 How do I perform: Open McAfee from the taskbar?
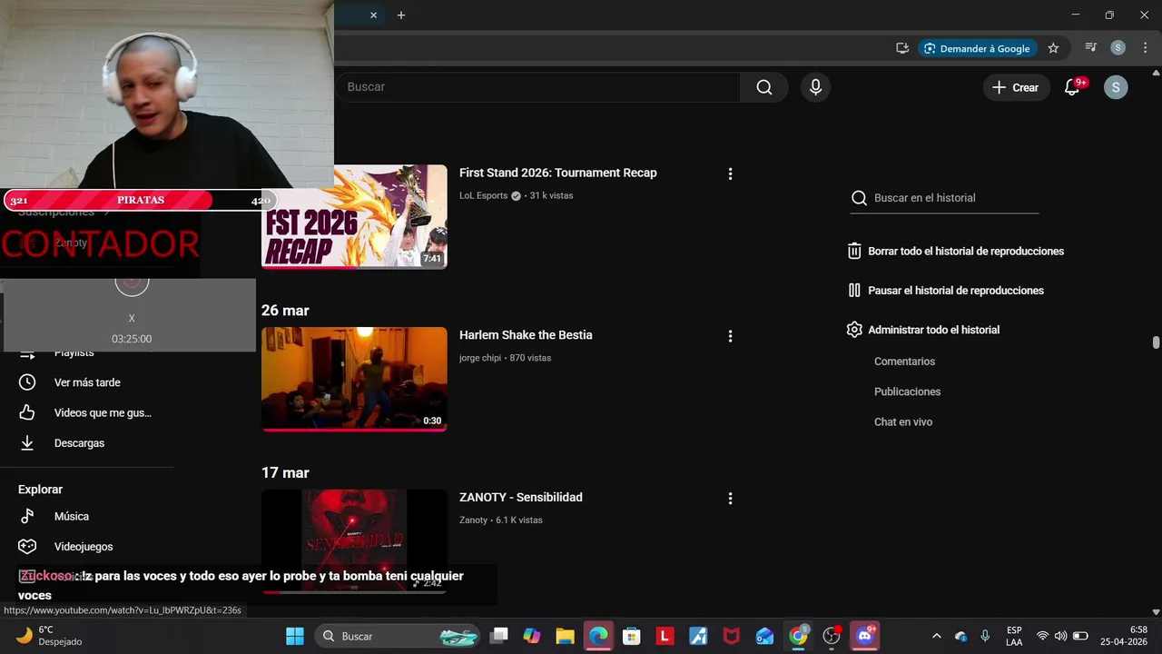731,636
